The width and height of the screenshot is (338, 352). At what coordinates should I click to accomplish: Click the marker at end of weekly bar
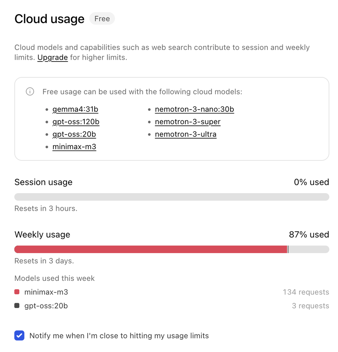coord(288,249)
